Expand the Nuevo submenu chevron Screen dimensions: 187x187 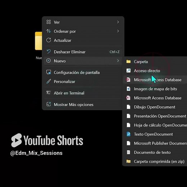(x=118, y=61)
